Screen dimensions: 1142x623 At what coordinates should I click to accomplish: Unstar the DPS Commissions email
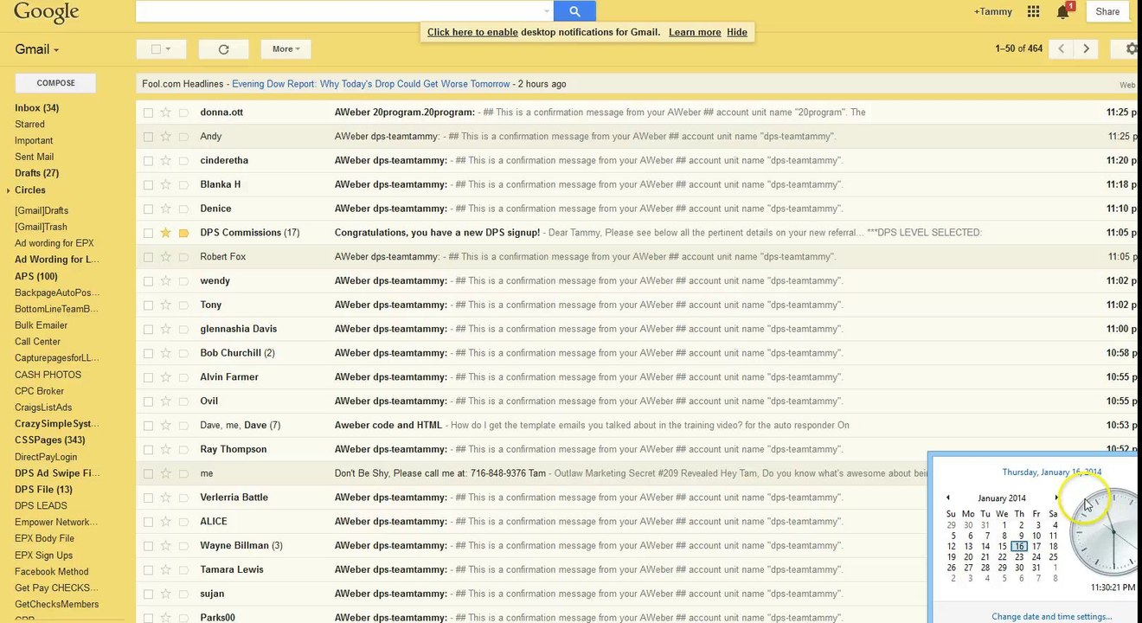tap(165, 233)
